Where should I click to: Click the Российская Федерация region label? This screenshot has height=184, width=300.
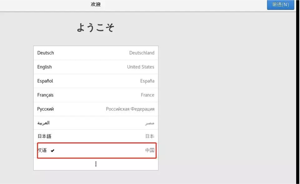pos(130,109)
